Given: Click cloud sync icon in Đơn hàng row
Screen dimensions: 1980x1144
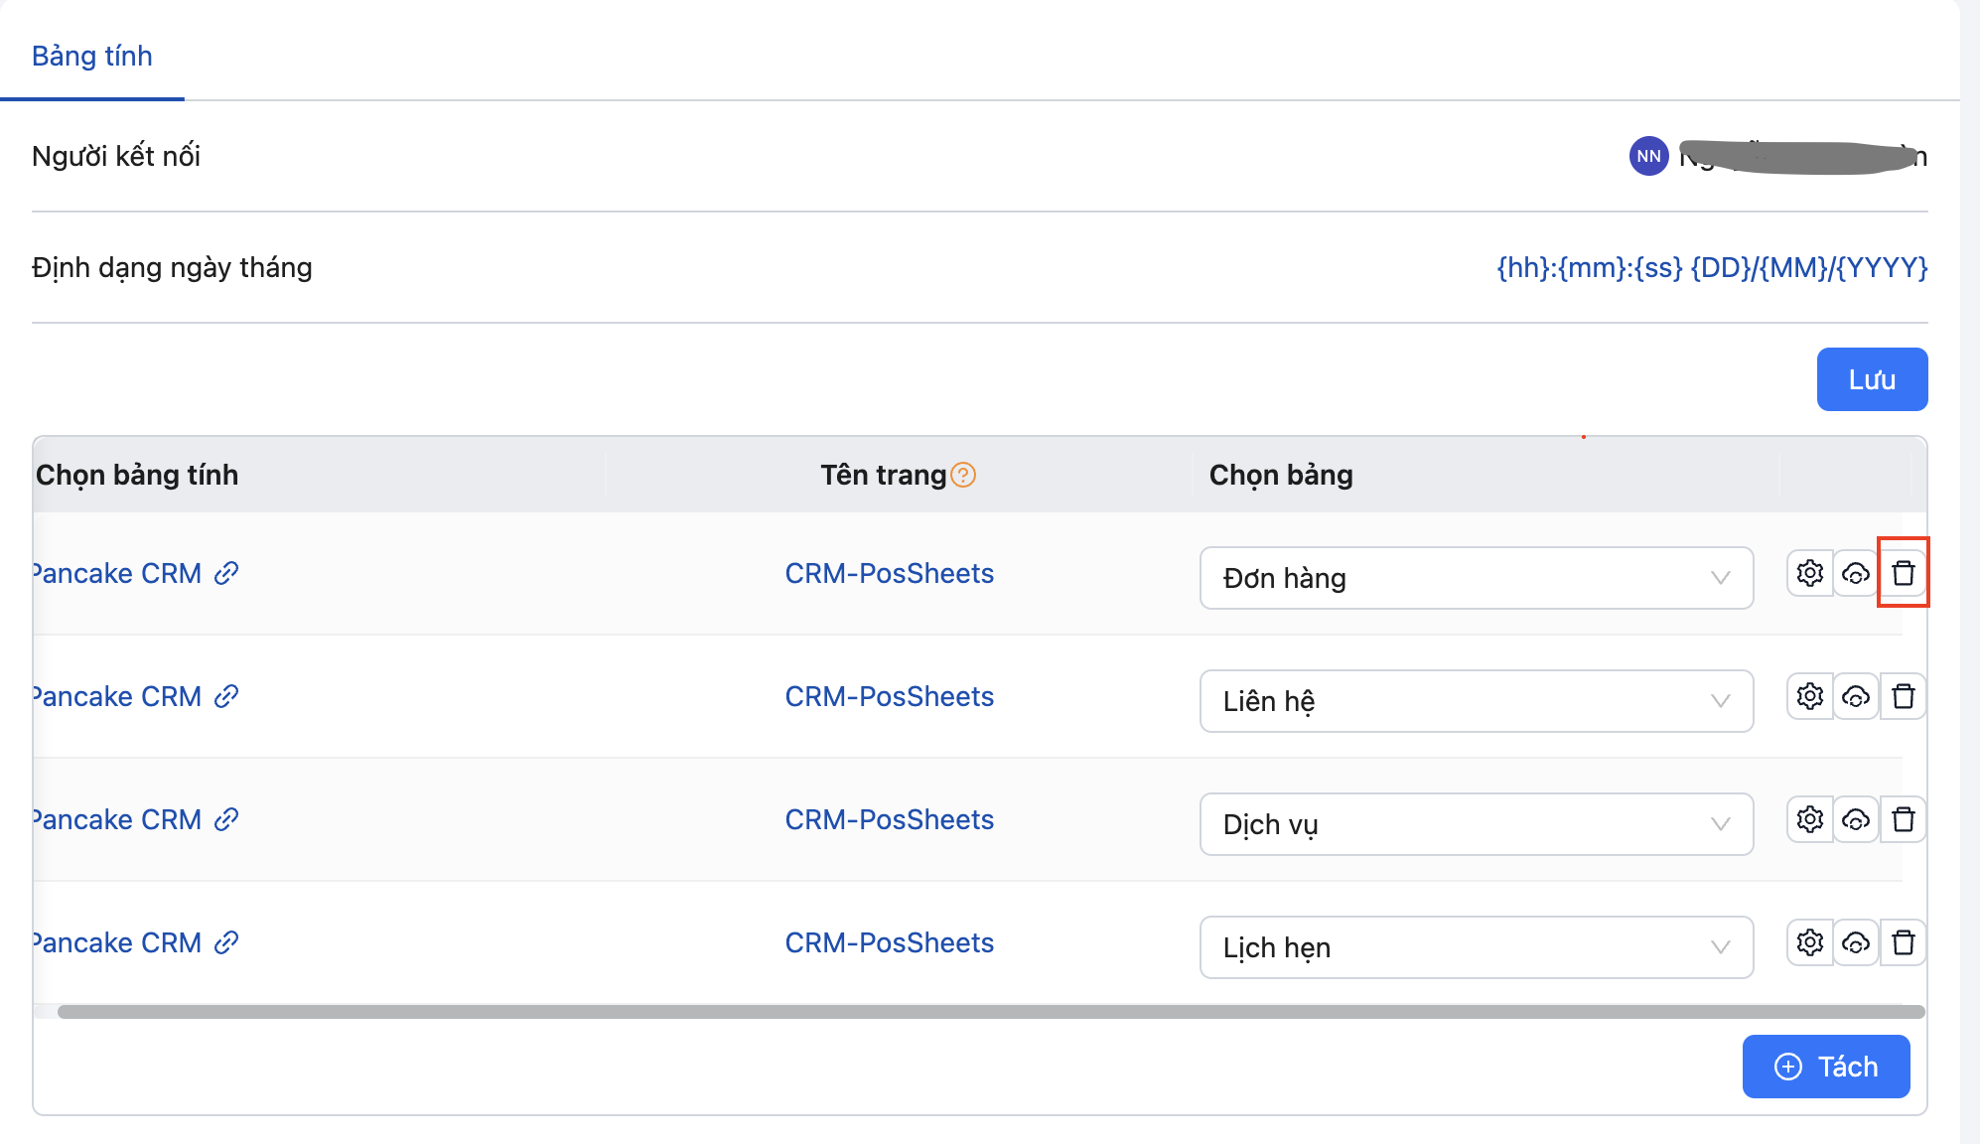Looking at the screenshot, I should (1855, 573).
